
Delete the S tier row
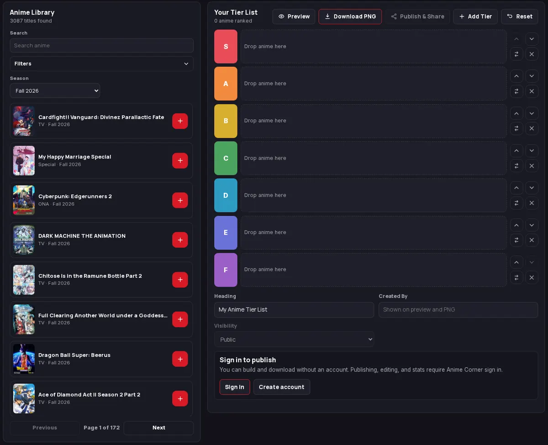click(532, 54)
